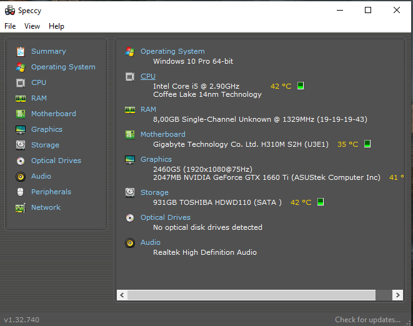Image resolution: width=413 pixels, height=326 pixels.
Task: Click the RAM module icon in sidebar
Action: click(21, 99)
